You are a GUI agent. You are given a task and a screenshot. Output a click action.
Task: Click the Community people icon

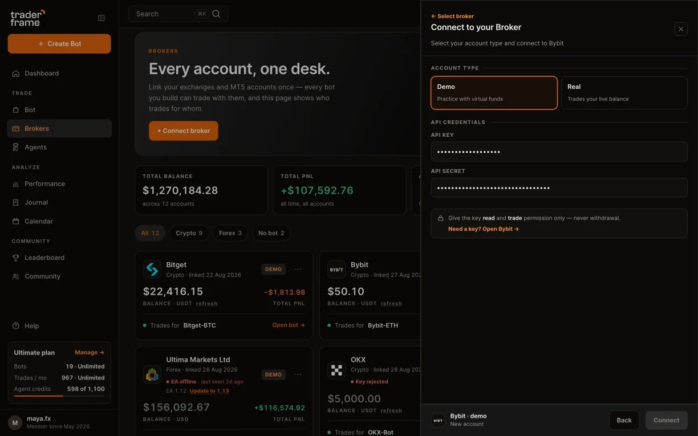pos(16,276)
